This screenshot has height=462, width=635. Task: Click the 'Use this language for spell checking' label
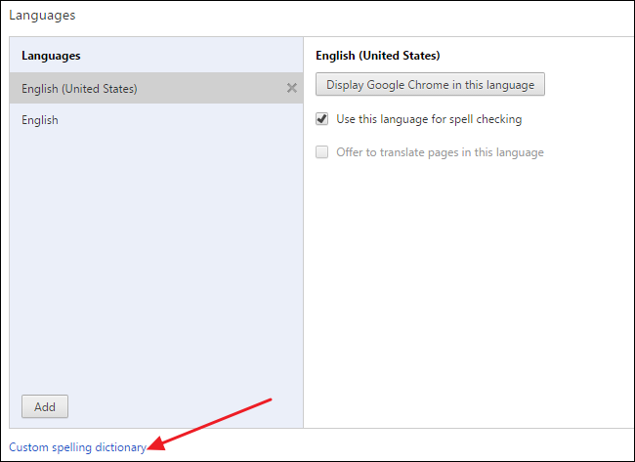click(x=429, y=119)
